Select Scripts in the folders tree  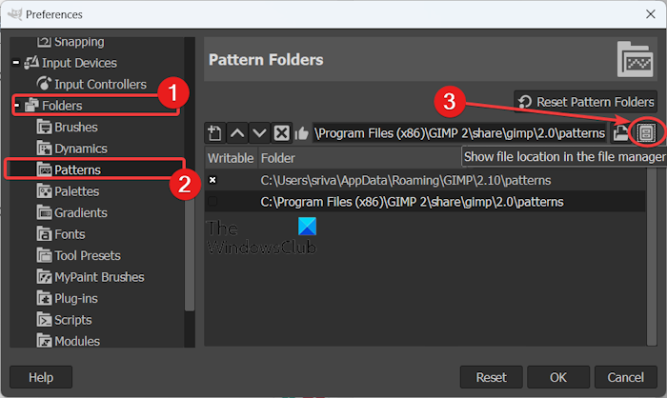[x=72, y=320]
